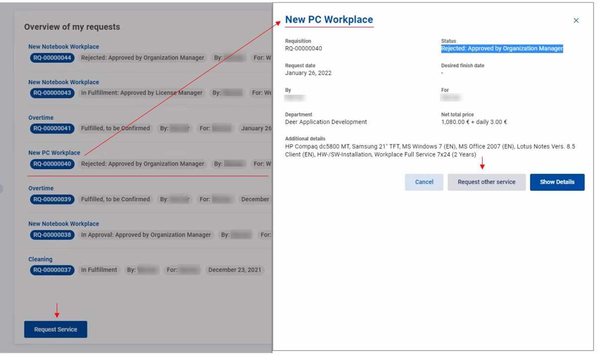Click the Cancel button
The width and height of the screenshot is (597, 354).
tap(424, 182)
